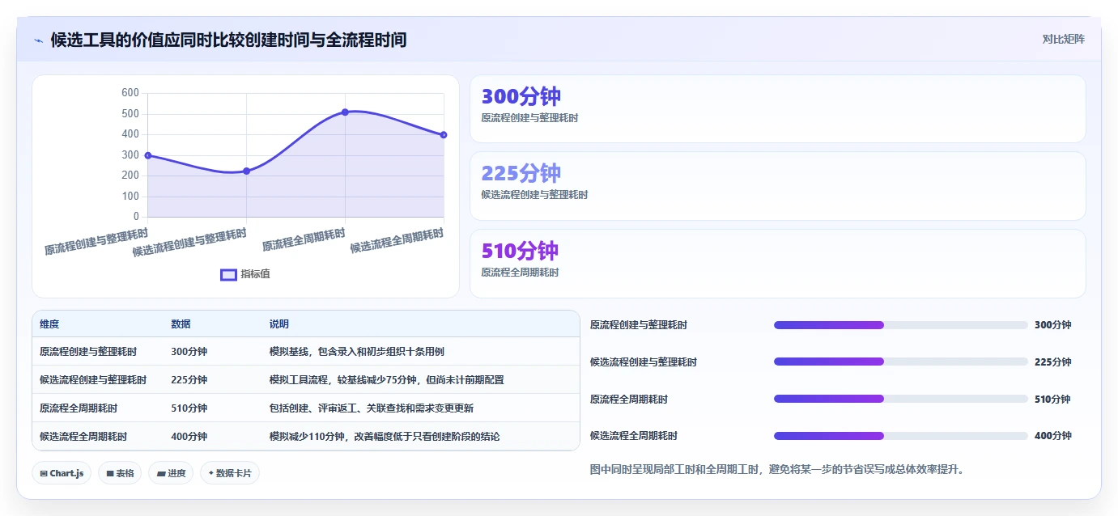Click the progress bar for 候选流程全周期耗时

tap(901, 436)
